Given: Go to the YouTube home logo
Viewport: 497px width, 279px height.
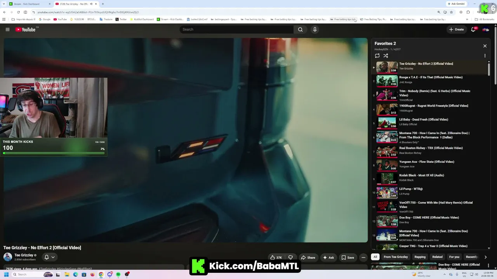Looking at the screenshot, I should [26, 29].
